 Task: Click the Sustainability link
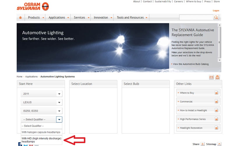click(x=163, y=1)
